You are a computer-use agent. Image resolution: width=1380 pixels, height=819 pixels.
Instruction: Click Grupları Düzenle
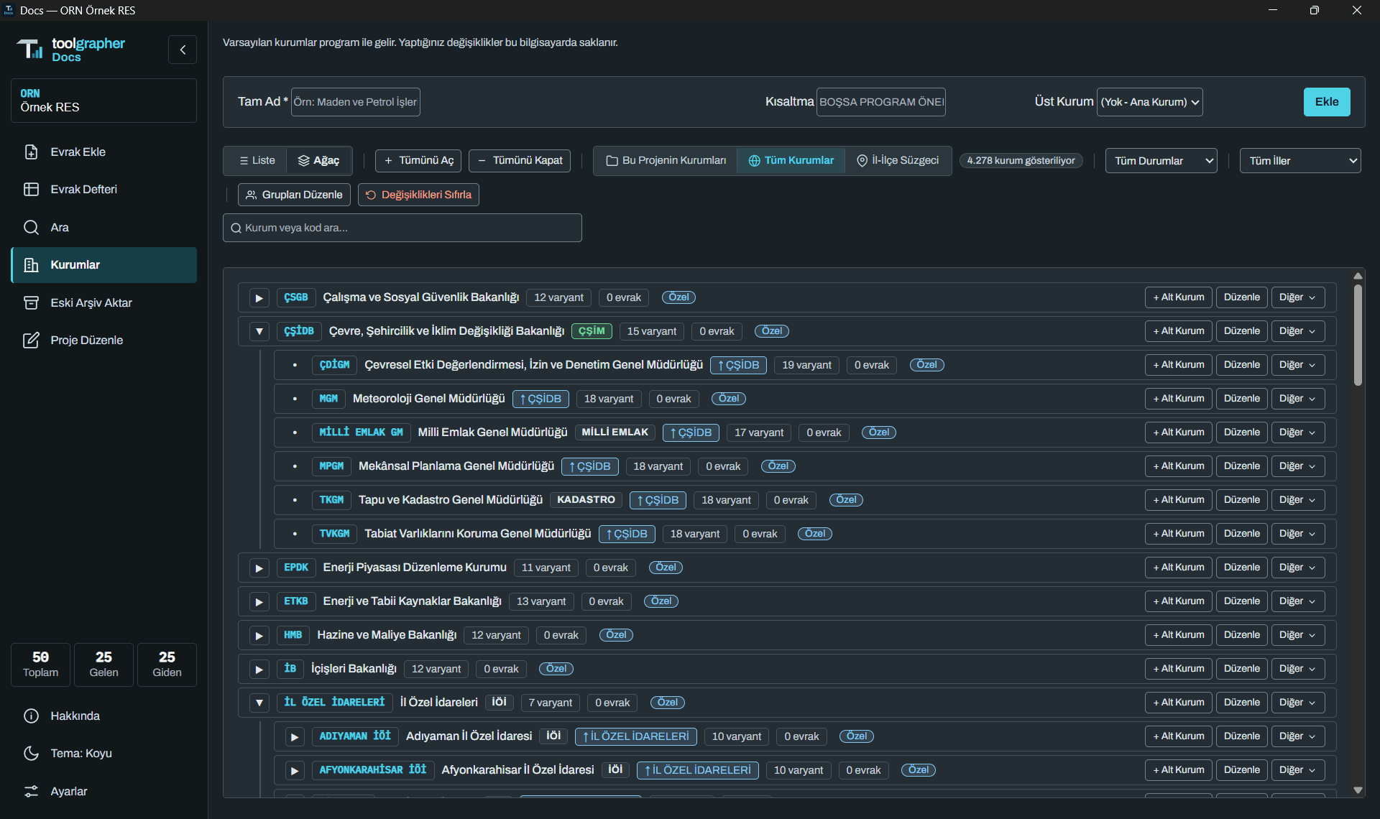(x=294, y=195)
